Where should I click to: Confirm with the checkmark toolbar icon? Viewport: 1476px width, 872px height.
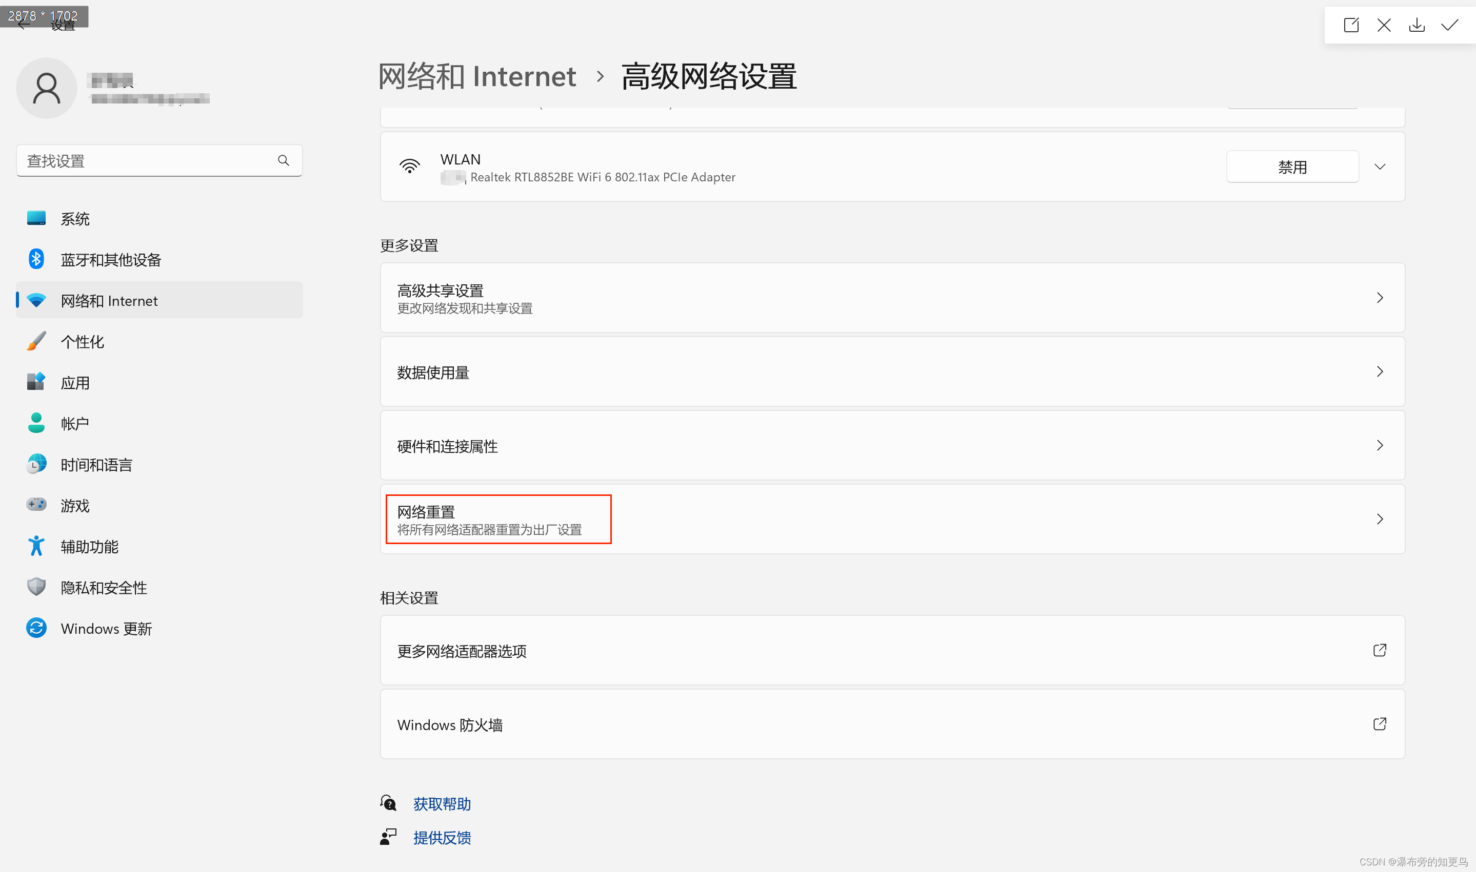click(x=1449, y=25)
